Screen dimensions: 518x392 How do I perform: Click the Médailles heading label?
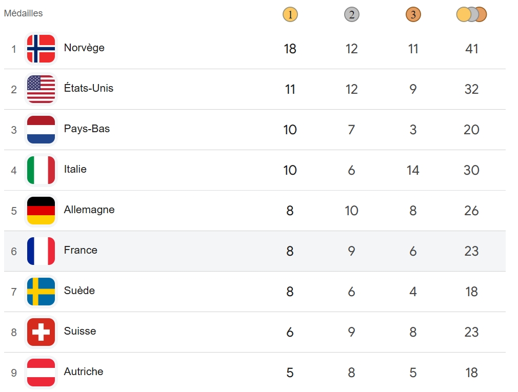coord(24,13)
